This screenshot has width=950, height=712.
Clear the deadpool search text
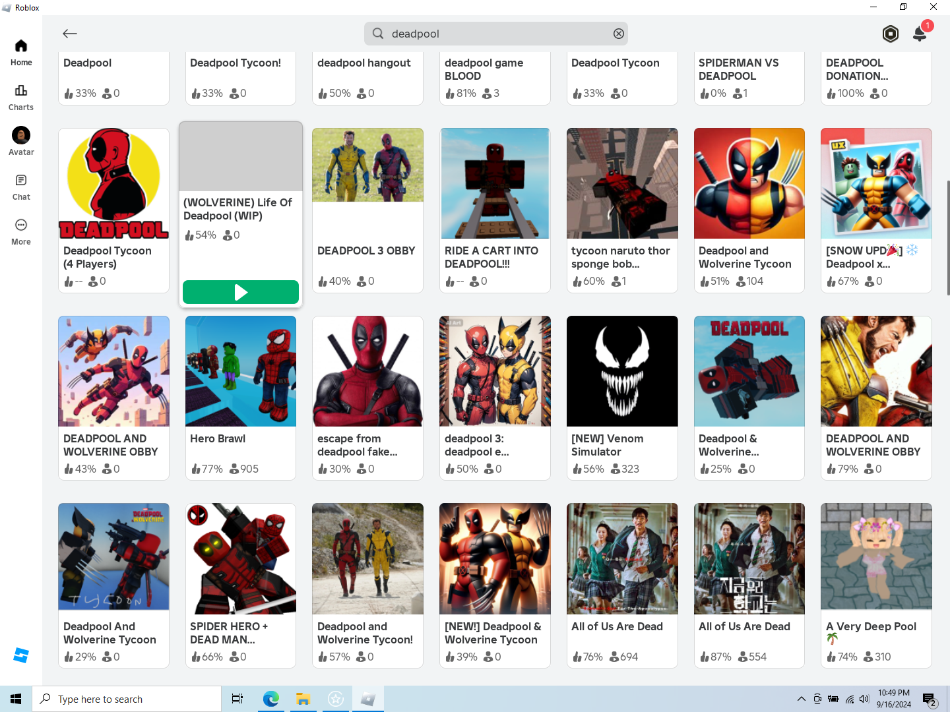619,34
